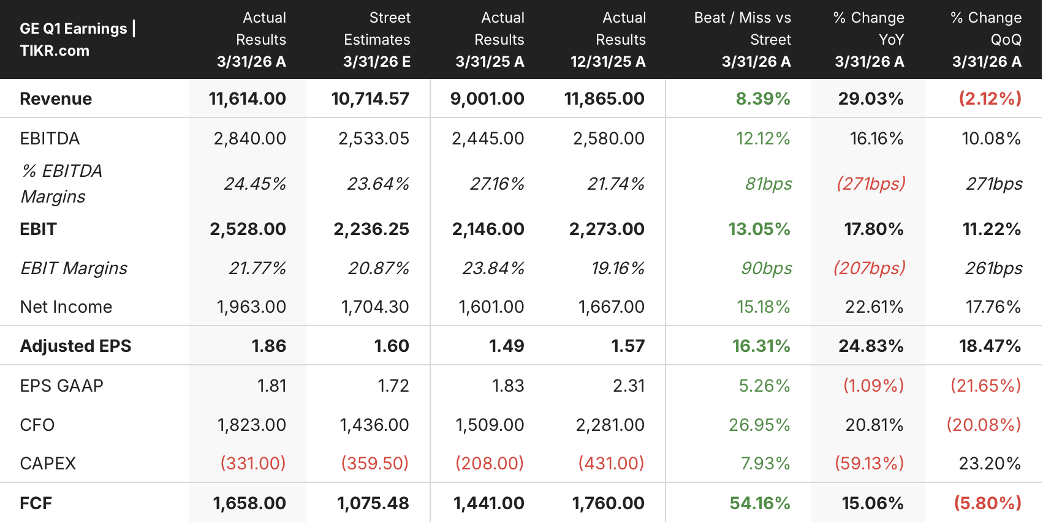Click CAPEX actual value (331.00)
1043x530 pixels.
pos(253,463)
